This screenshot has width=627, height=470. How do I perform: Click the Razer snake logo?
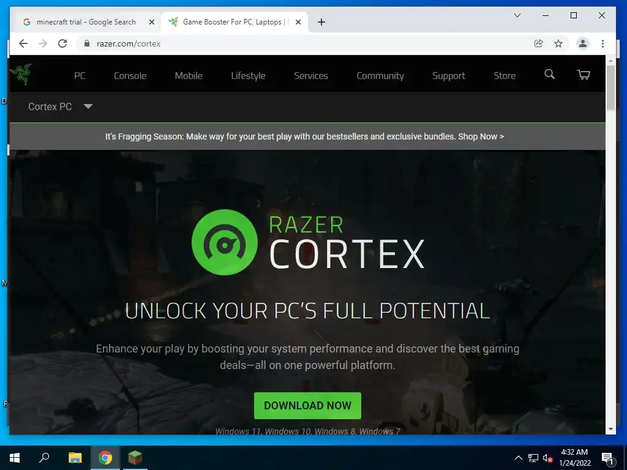20,74
